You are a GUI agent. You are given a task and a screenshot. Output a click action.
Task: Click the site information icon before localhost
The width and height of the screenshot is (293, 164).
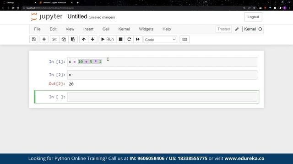pyautogui.click(x=24, y=8)
